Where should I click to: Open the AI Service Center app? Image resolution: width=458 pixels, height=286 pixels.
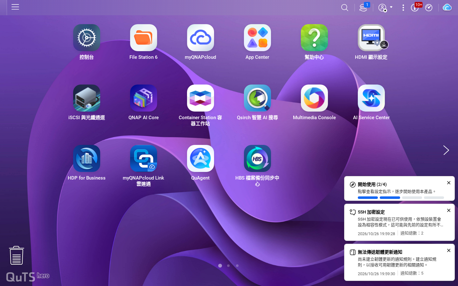[x=371, y=98]
